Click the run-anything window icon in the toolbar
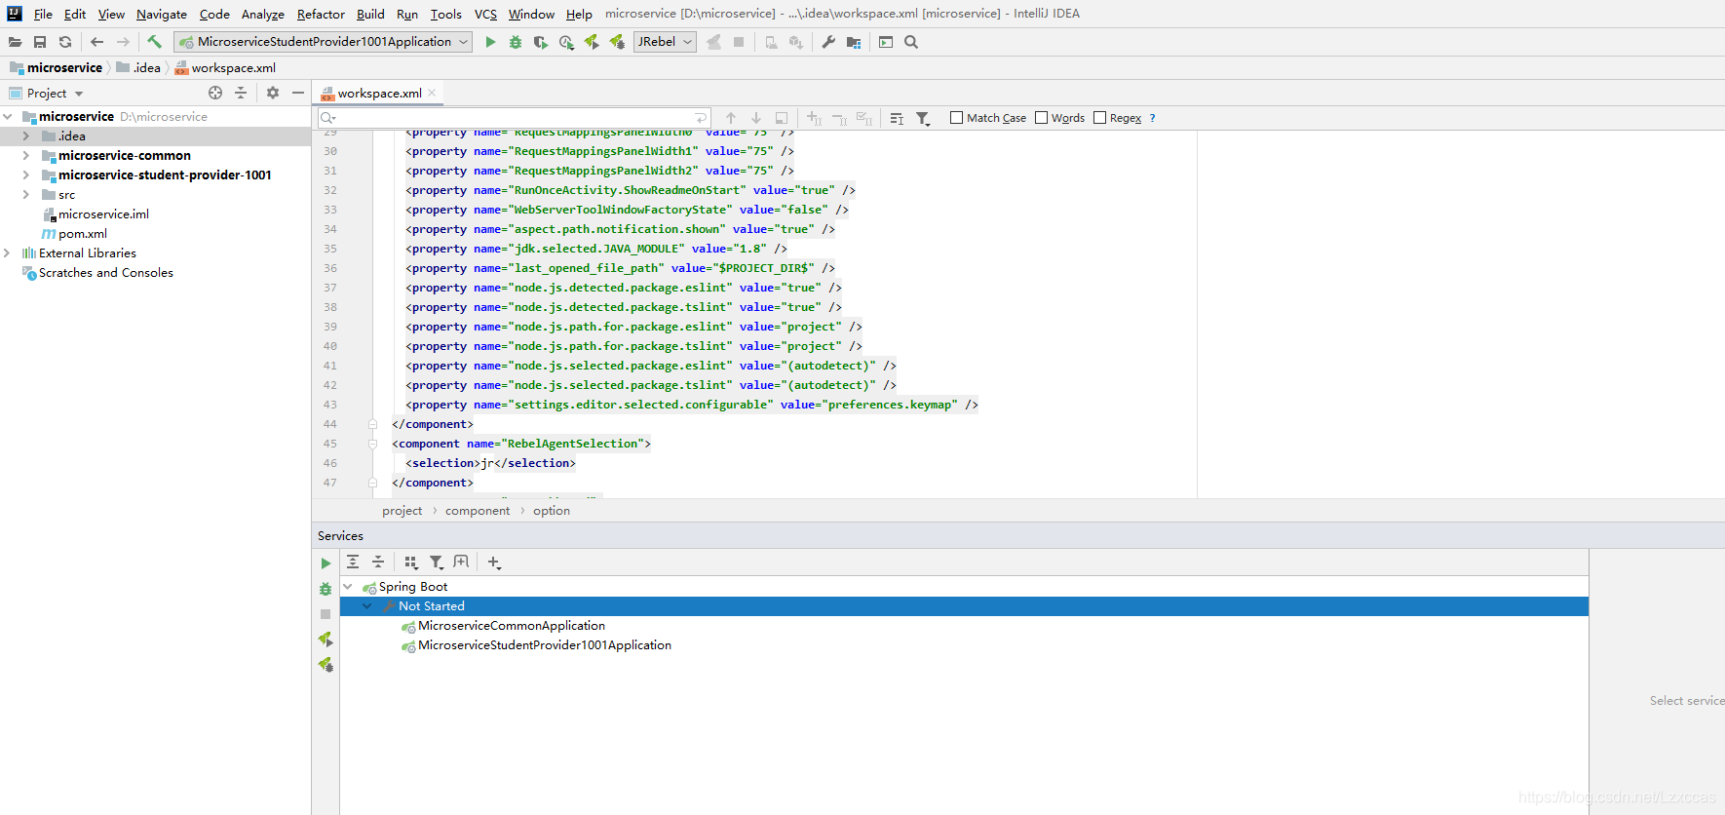This screenshot has height=815, width=1725. (886, 42)
